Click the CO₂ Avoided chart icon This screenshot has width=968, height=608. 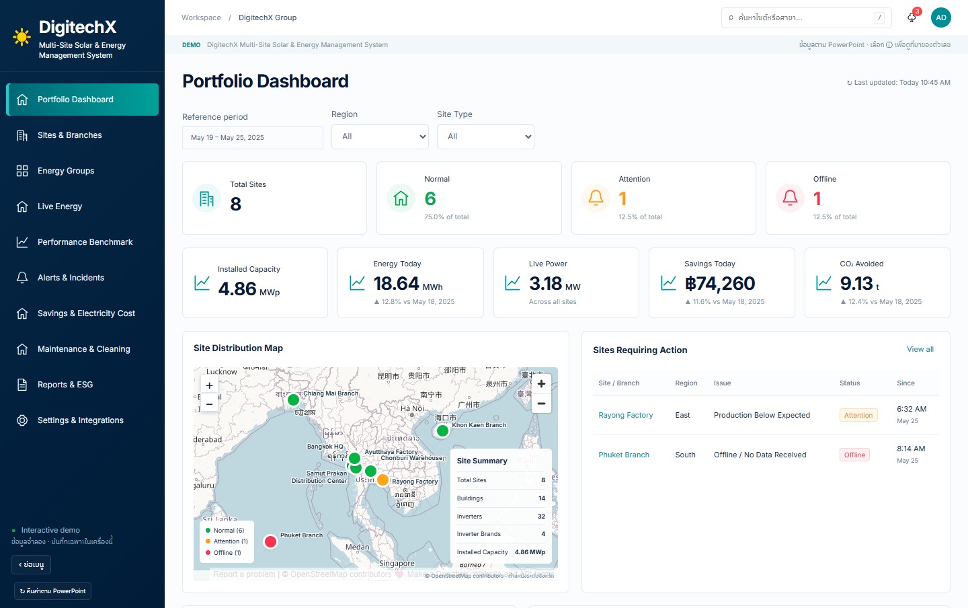823,282
